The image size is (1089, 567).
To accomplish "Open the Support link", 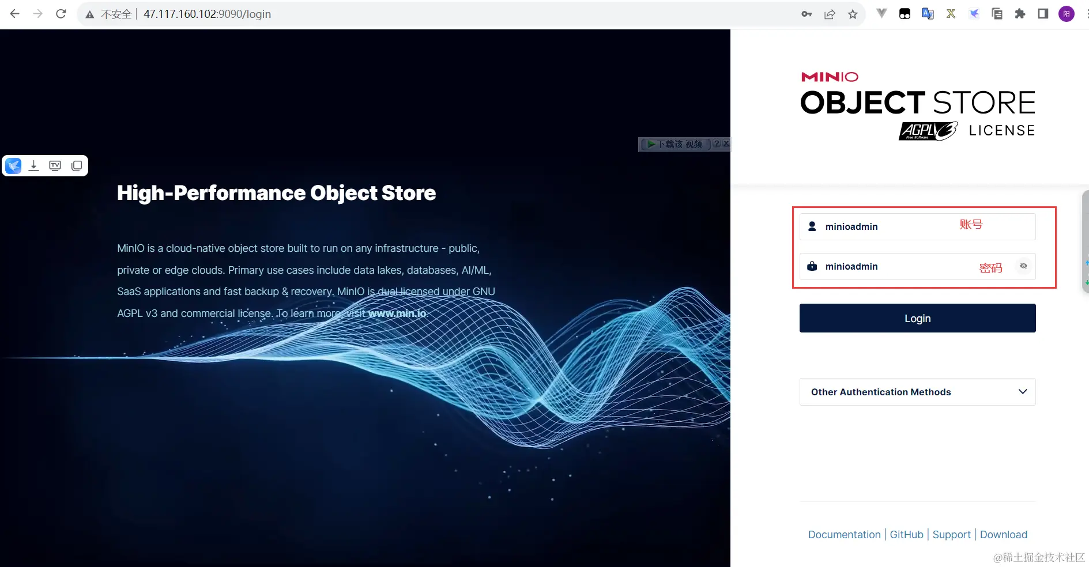I will [951, 535].
